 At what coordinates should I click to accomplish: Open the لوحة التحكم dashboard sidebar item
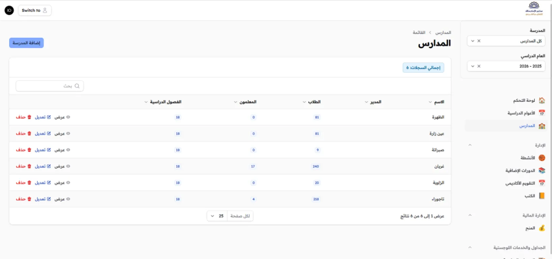pyautogui.click(x=506, y=100)
